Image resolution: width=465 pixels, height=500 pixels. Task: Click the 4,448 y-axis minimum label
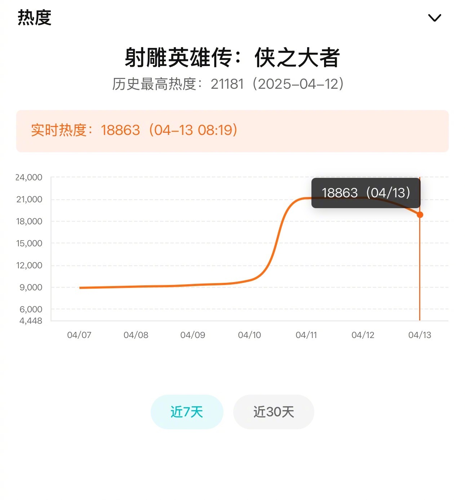tap(31, 321)
